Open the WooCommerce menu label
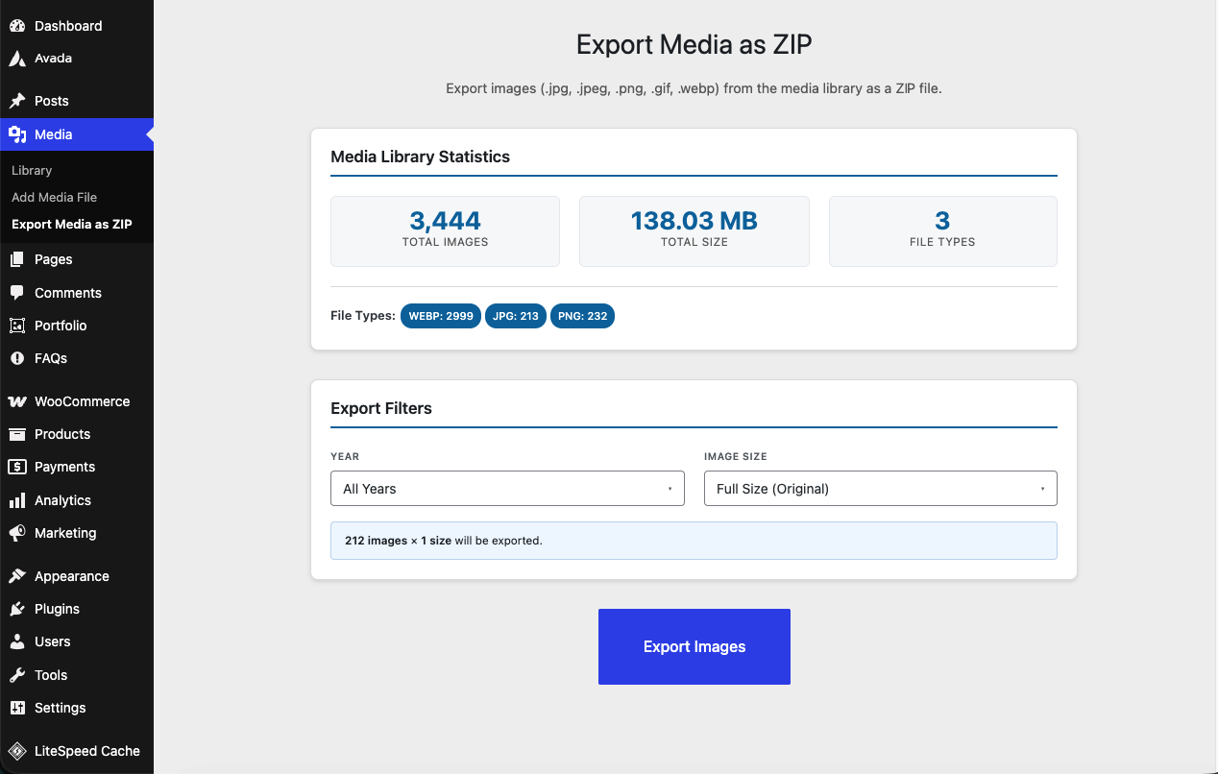Image resolution: width=1218 pixels, height=774 pixels. (x=83, y=401)
